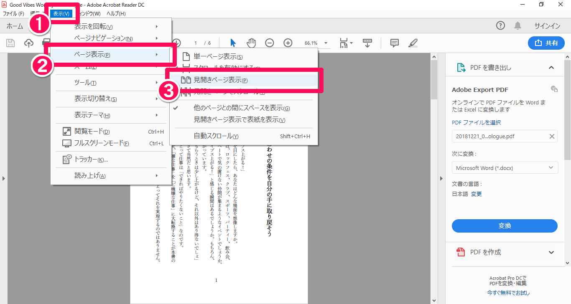Activate the Hand pan tool
This screenshot has height=304, width=571.
tap(251, 43)
